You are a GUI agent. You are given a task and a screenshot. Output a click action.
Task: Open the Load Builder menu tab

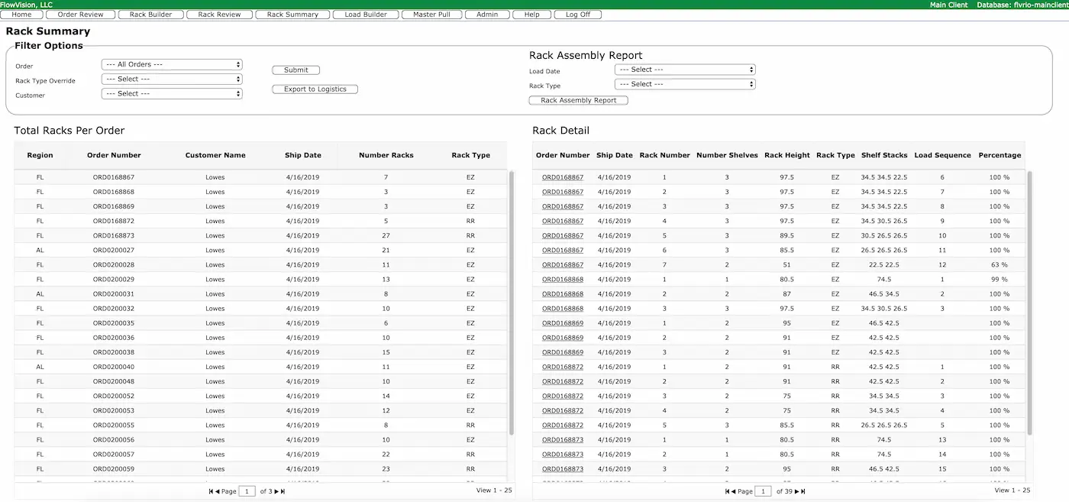click(x=366, y=15)
